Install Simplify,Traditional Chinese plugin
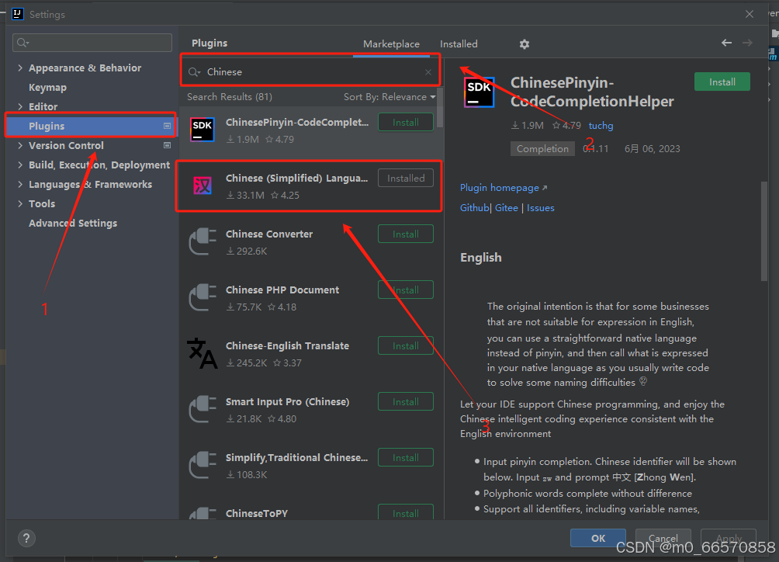The height and width of the screenshot is (562, 779). (405, 458)
